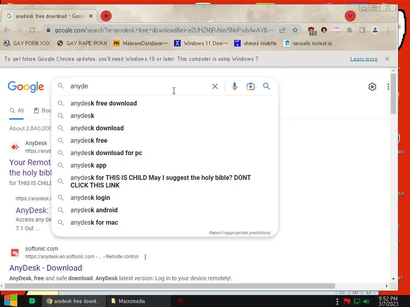Show hidden tray icons via the dots
The height and width of the screenshot is (307, 410).
pyautogui.click(x=337, y=301)
